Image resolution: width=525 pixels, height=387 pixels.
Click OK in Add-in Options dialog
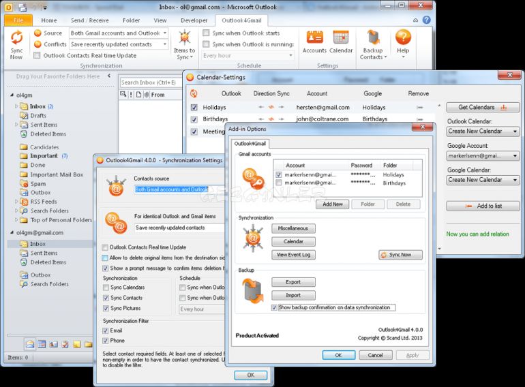coord(338,355)
